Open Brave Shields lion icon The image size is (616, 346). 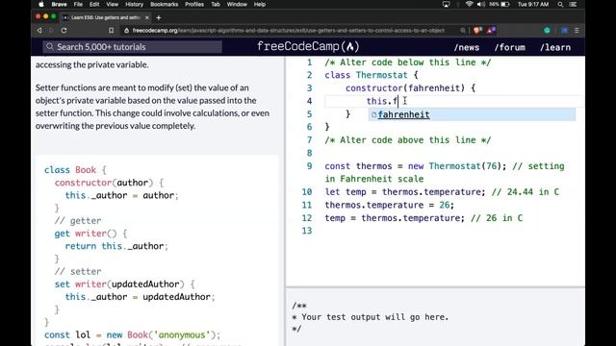coord(477,30)
